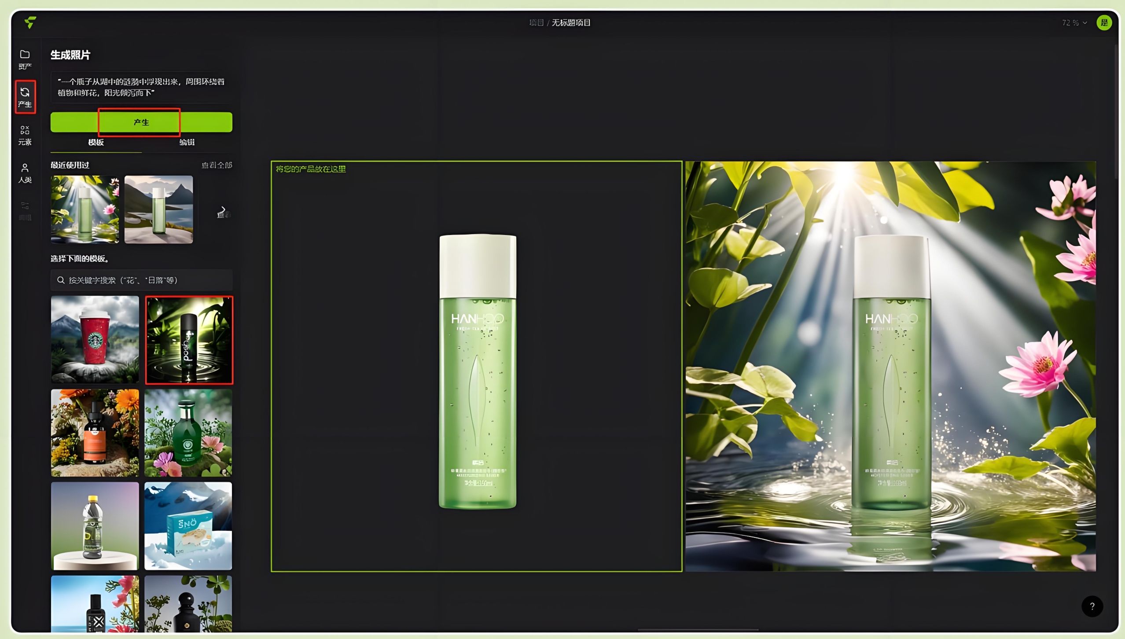Select recent template with mountain lake bottle

click(158, 209)
